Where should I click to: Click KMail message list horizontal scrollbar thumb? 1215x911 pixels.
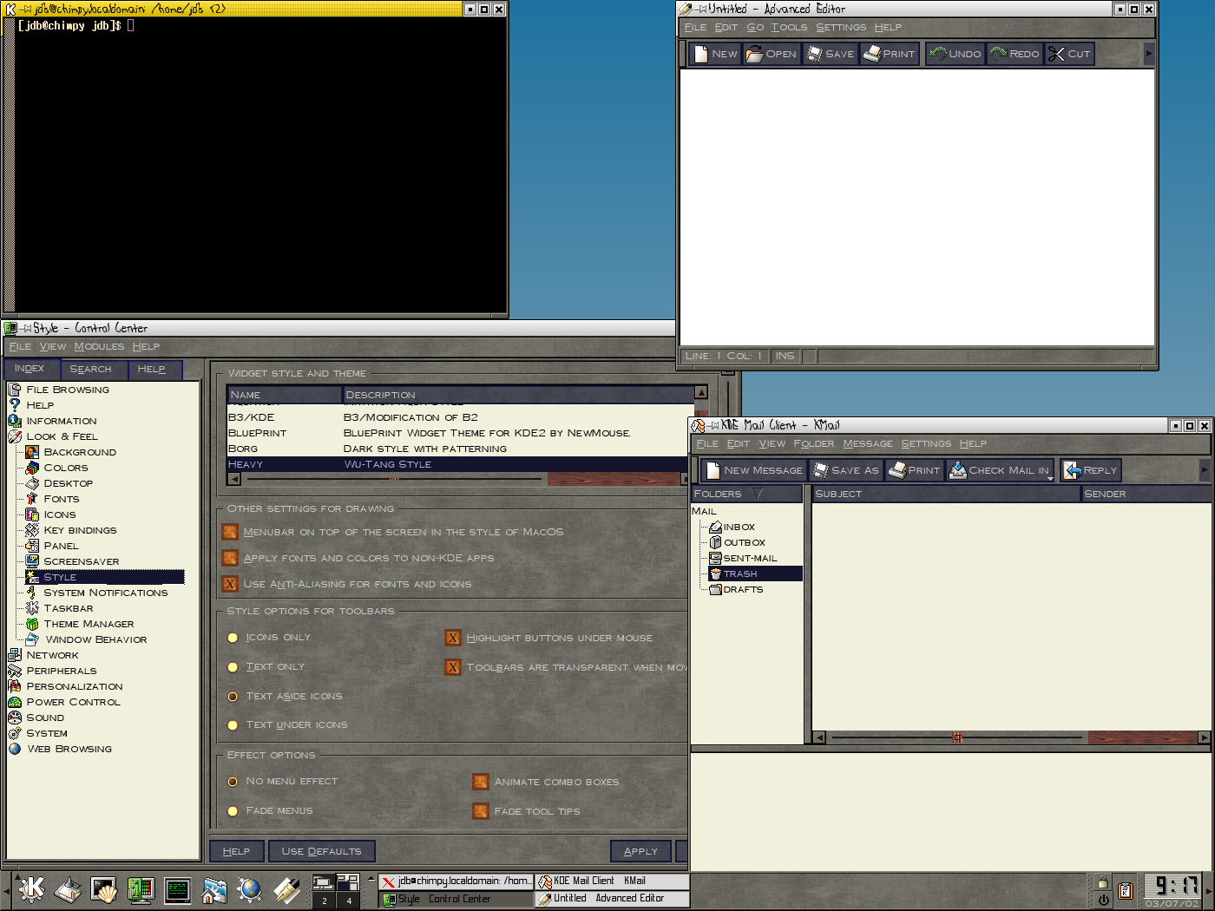pyautogui.click(x=957, y=737)
